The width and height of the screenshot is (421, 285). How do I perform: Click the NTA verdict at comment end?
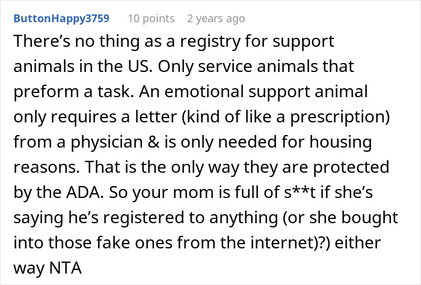(66, 268)
